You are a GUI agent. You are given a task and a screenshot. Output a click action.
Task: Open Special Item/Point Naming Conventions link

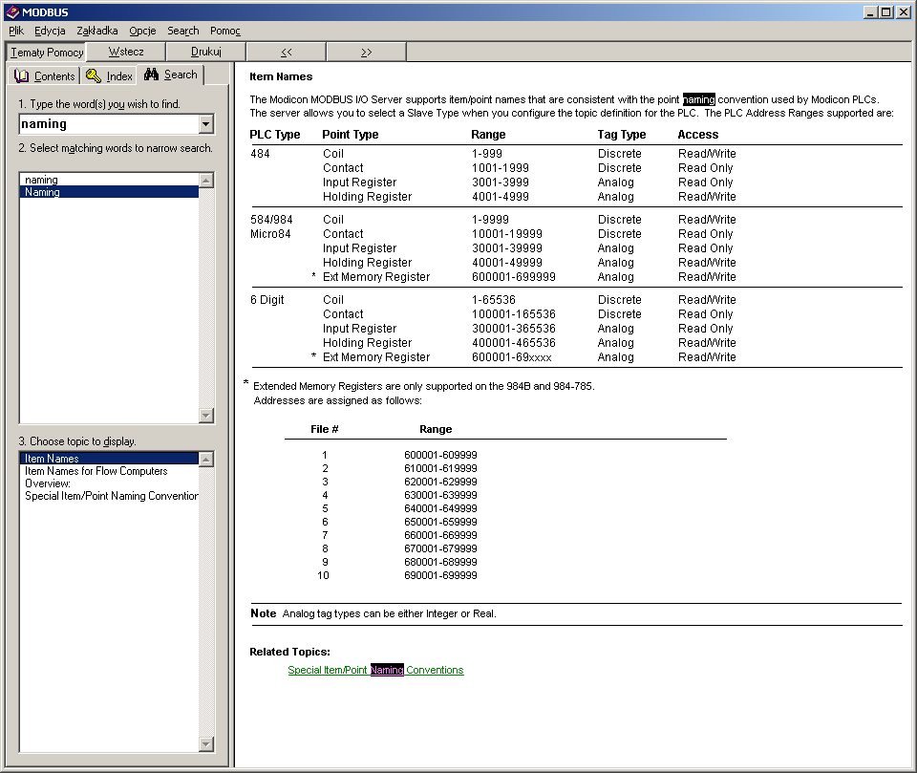point(375,670)
